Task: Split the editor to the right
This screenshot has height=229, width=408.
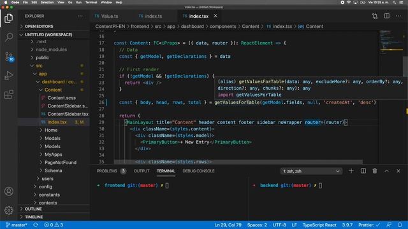Action: 387,16
